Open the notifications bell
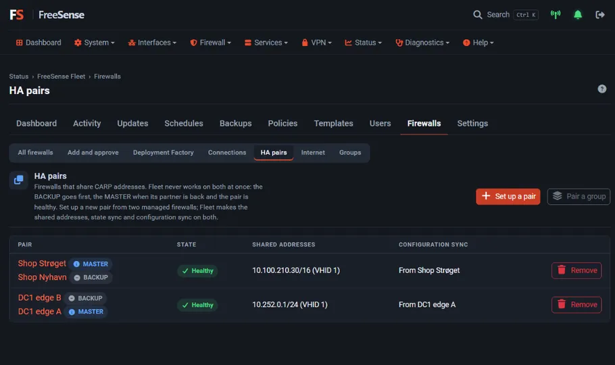Screen dimensions: 615x365 578,15
